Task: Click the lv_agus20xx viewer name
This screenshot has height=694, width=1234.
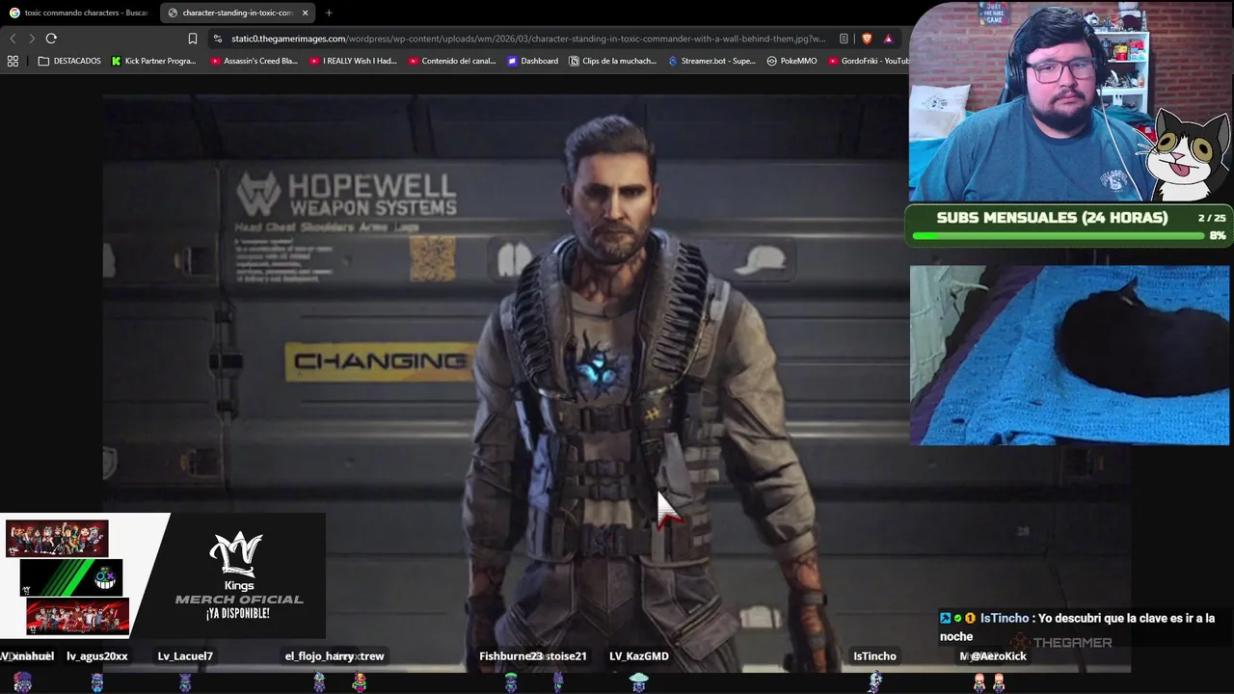Action: tap(96, 656)
